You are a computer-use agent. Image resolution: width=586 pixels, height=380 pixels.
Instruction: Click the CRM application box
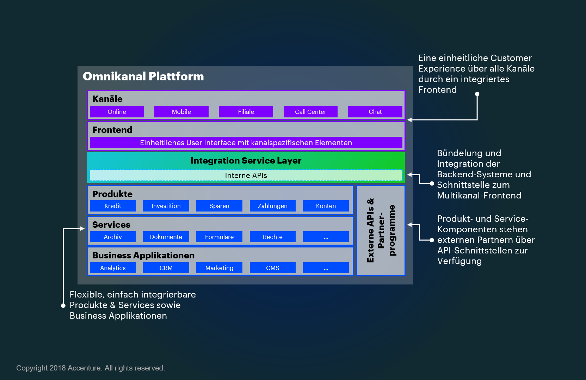click(166, 268)
